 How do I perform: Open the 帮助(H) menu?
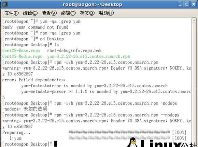[x=106, y=13]
